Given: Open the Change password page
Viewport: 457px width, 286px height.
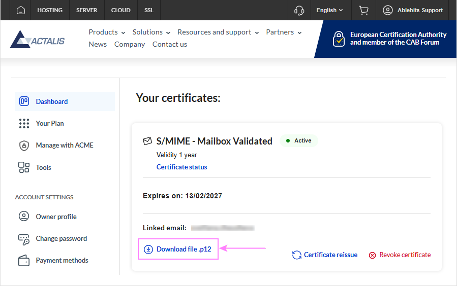Looking at the screenshot, I should (x=61, y=238).
